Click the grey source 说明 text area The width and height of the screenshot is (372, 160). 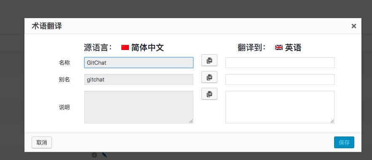(139, 107)
